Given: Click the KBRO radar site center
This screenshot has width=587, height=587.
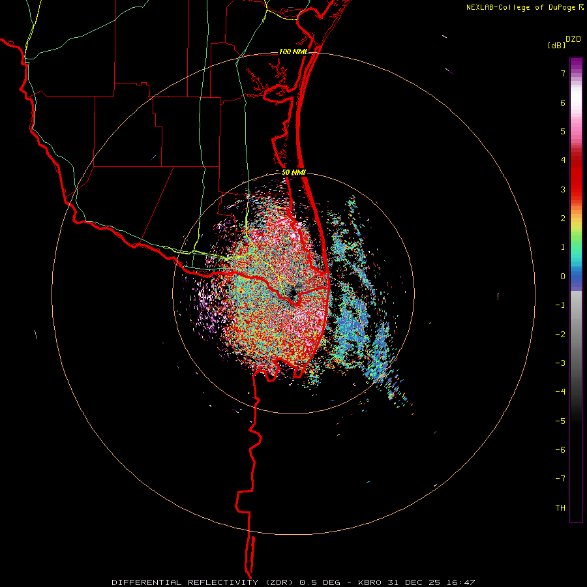Looking at the screenshot, I should (x=293, y=293).
